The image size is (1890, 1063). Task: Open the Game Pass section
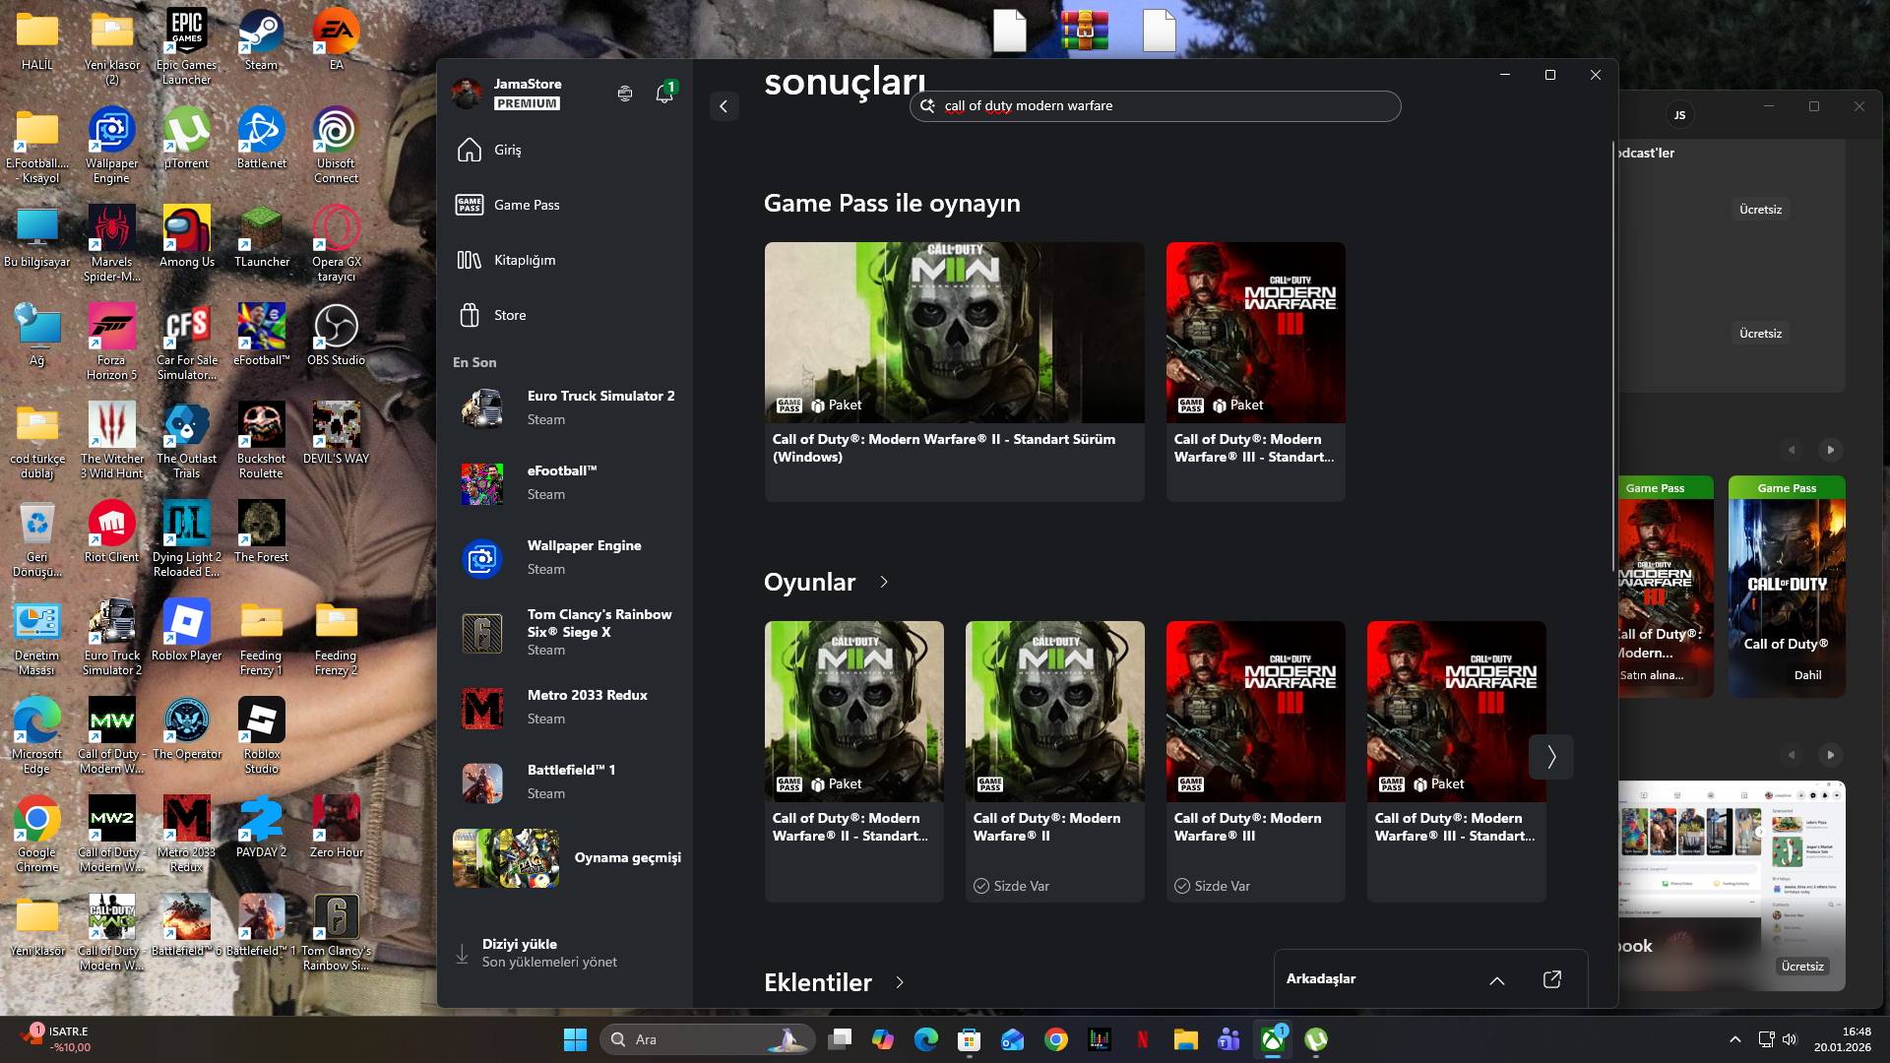click(x=565, y=205)
